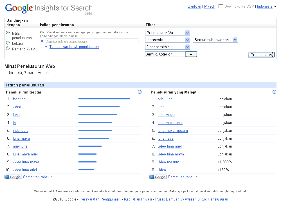Viewport: 281px width, 205px height.
Task: Click video luna maya in rising searches
Action: pos(171,154)
